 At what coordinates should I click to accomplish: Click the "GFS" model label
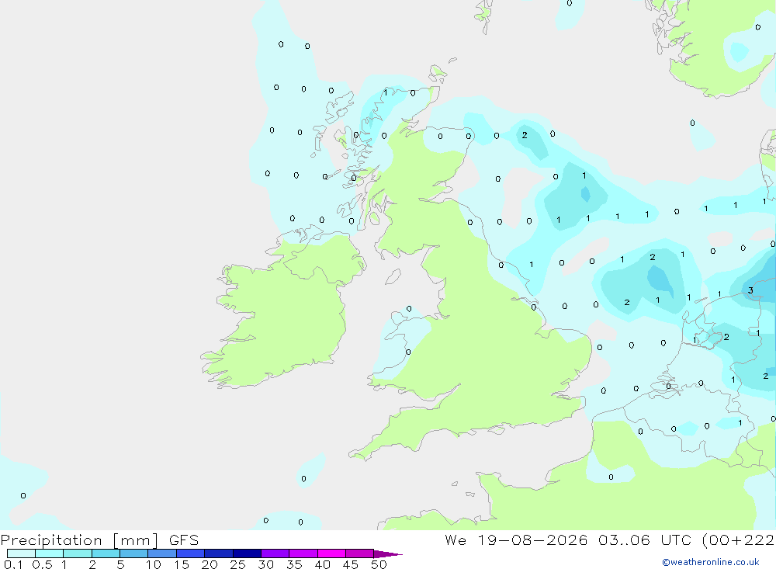click(184, 540)
